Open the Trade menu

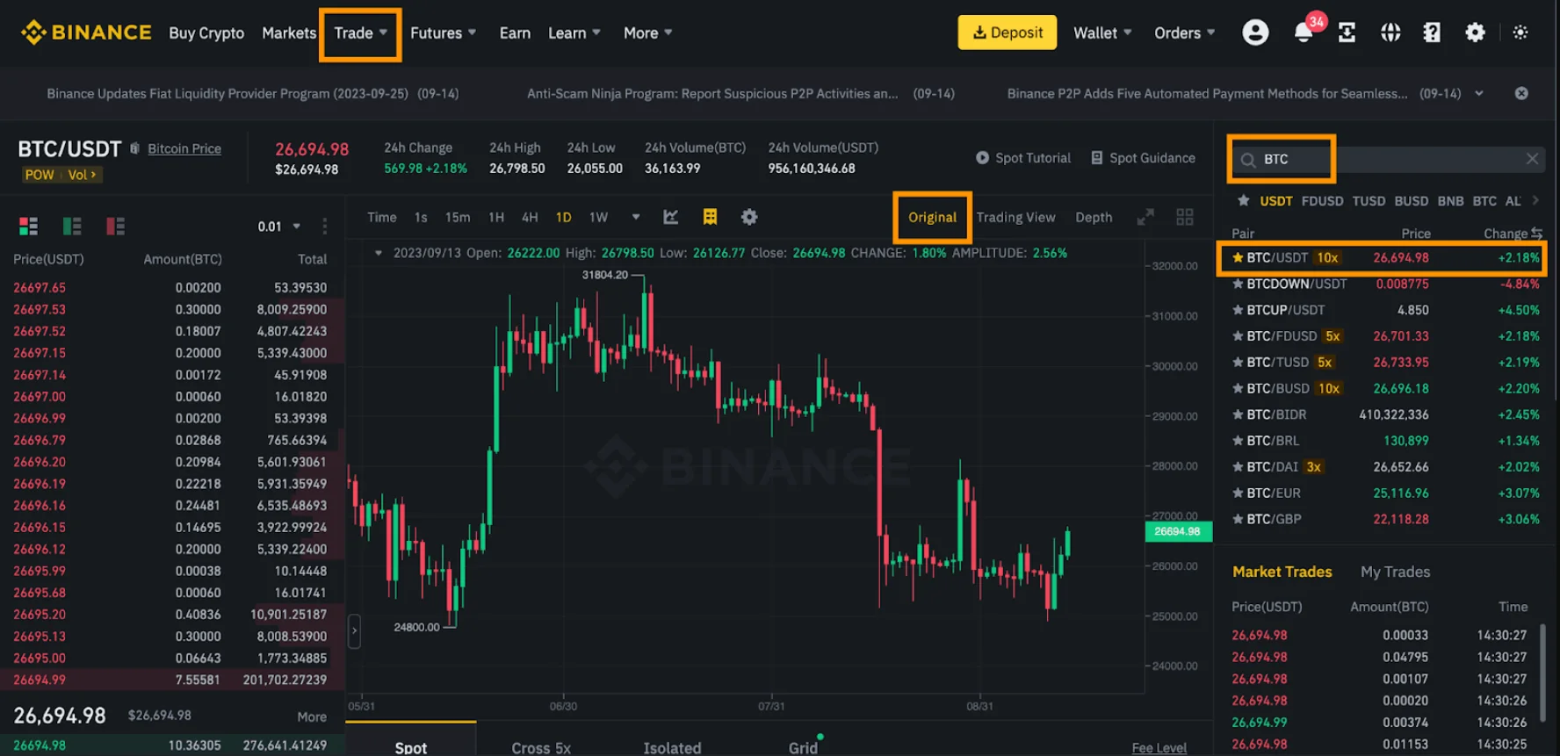tap(360, 33)
